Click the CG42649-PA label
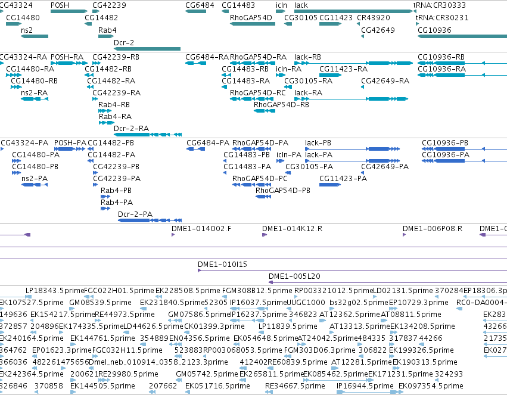The height and width of the screenshot is (395, 507). 385,167
